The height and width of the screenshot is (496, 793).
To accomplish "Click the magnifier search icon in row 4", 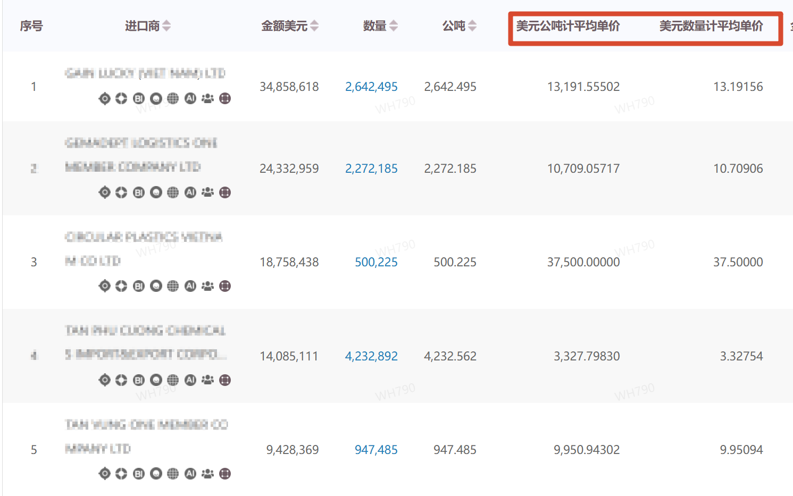I will click(x=156, y=380).
